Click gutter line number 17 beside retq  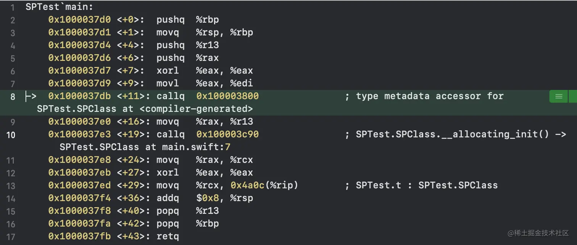point(11,237)
